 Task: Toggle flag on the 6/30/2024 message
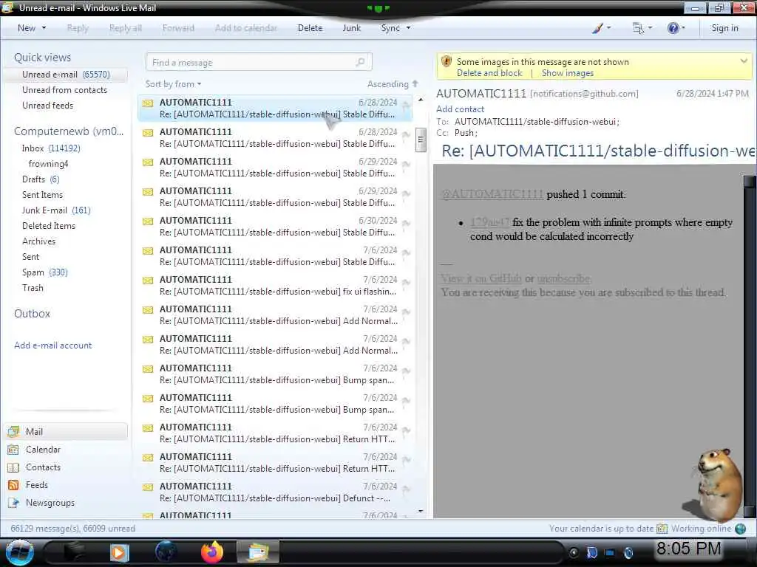click(407, 223)
